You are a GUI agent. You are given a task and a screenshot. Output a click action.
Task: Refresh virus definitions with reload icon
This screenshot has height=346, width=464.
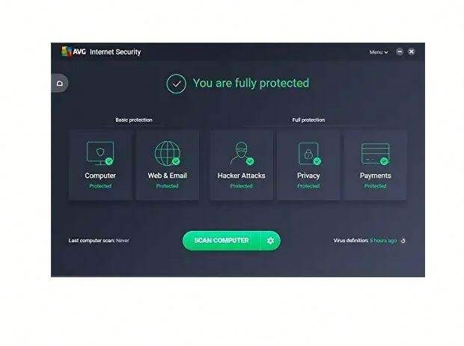[x=403, y=241]
